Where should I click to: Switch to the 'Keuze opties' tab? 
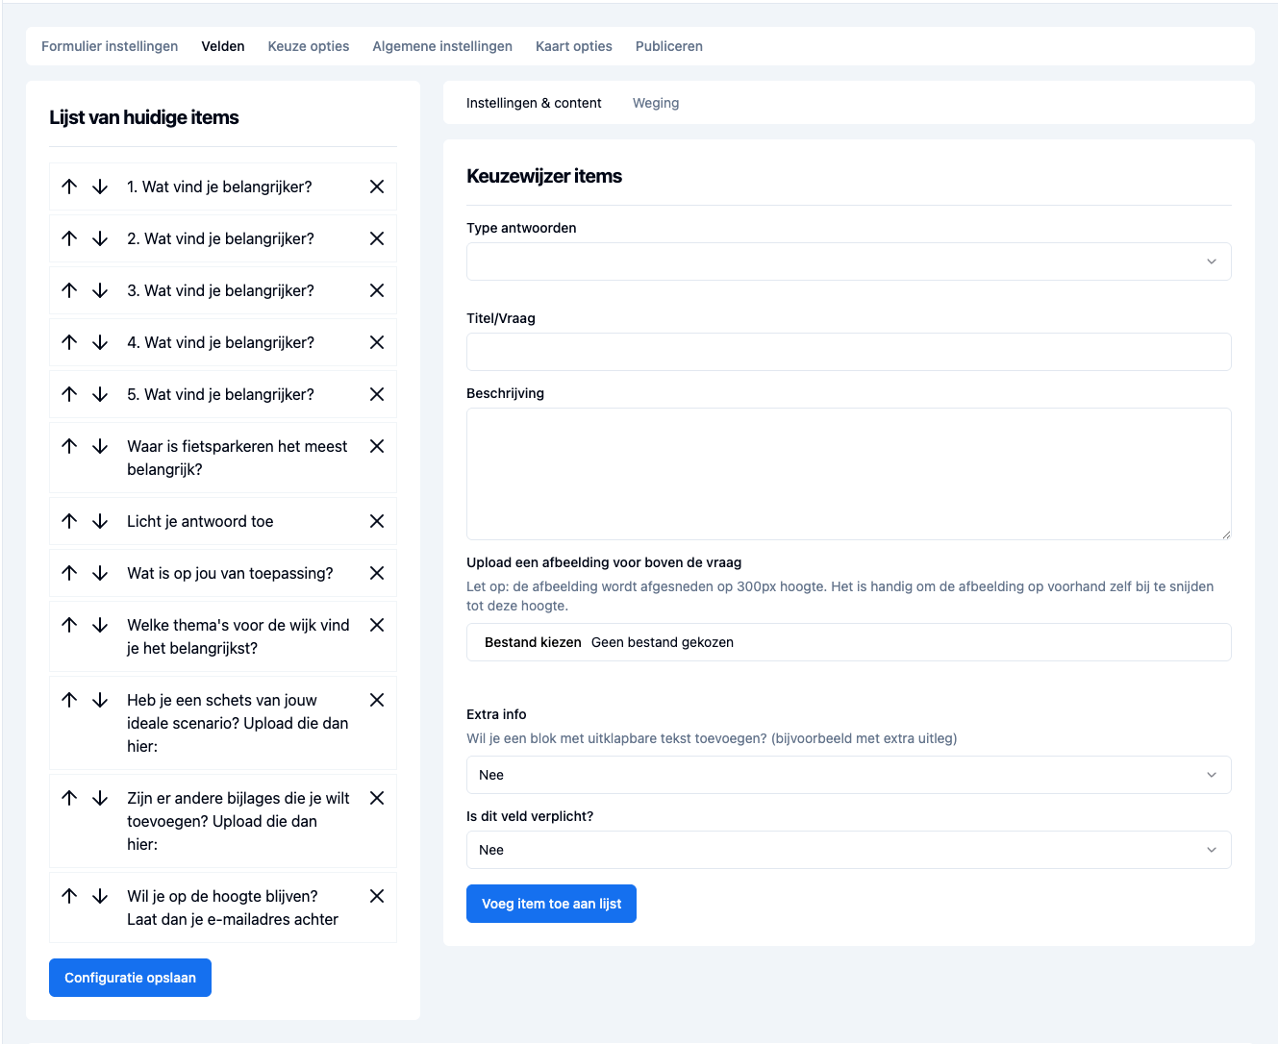tap(309, 46)
